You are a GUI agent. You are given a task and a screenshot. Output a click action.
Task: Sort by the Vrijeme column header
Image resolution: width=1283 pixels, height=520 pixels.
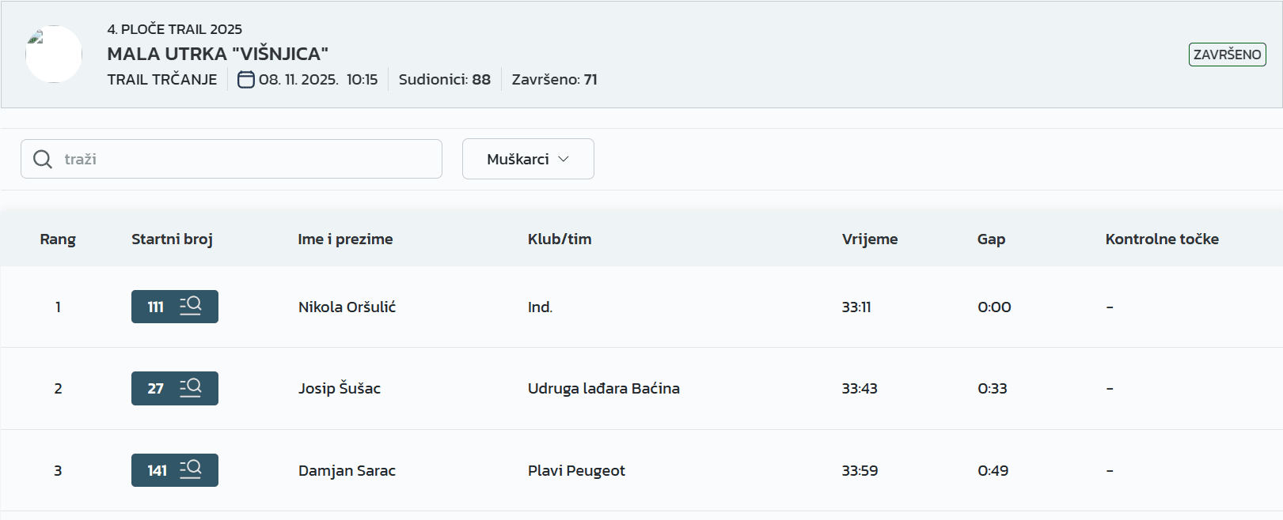click(870, 239)
